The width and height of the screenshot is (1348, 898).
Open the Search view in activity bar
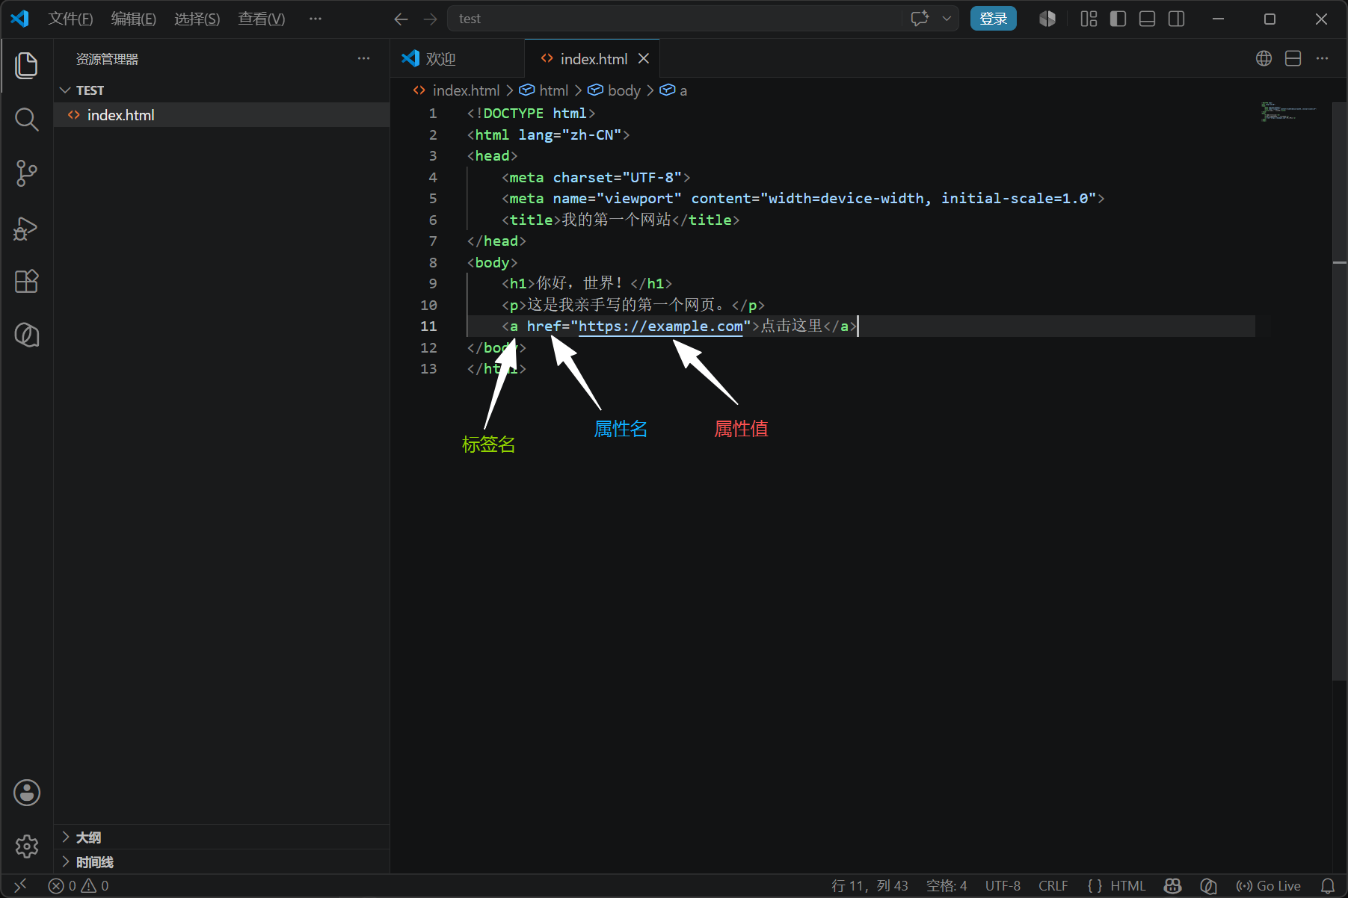(x=27, y=120)
